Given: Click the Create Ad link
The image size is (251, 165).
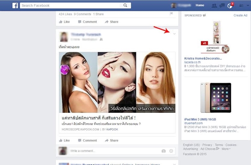Looking at the screenshot, I should [240, 15].
